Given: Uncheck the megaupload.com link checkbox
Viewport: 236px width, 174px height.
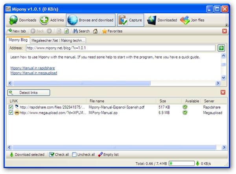Looking at the screenshot, I should (11, 113).
